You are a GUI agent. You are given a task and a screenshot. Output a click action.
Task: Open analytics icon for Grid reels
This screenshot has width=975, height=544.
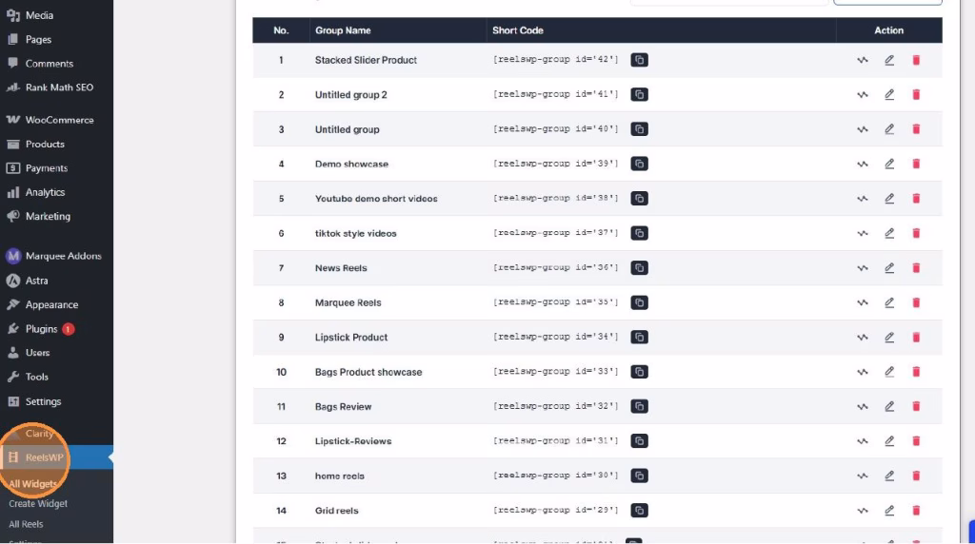(863, 511)
